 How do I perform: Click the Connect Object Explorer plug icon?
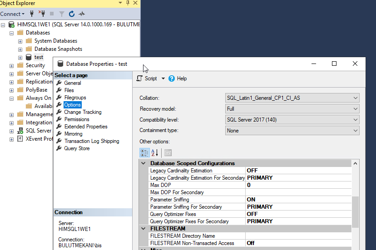click(32, 14)
